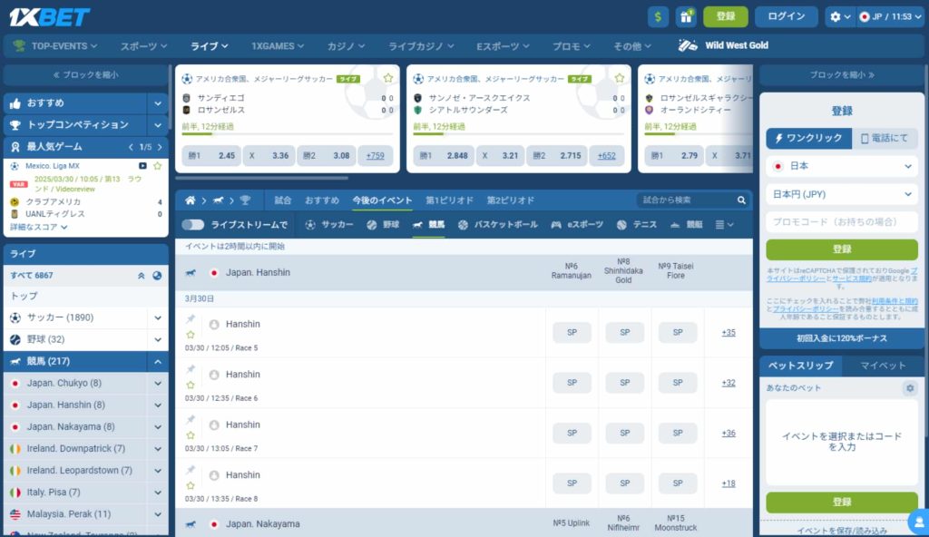Click the globe icon in ライブ panel

click(157, 275)
